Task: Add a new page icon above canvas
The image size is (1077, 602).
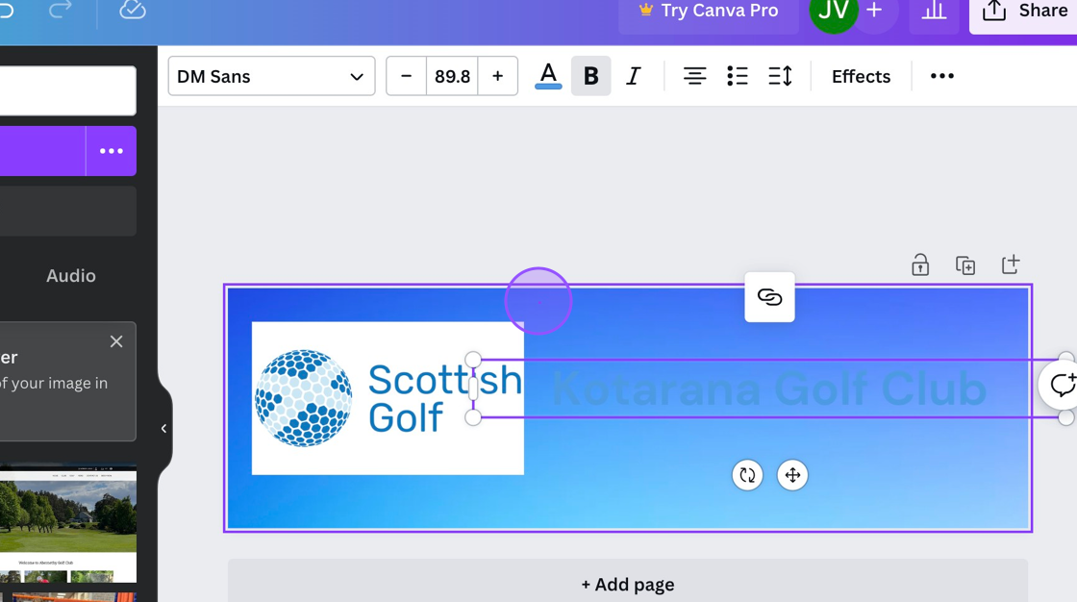Action: coord(1011,264)
